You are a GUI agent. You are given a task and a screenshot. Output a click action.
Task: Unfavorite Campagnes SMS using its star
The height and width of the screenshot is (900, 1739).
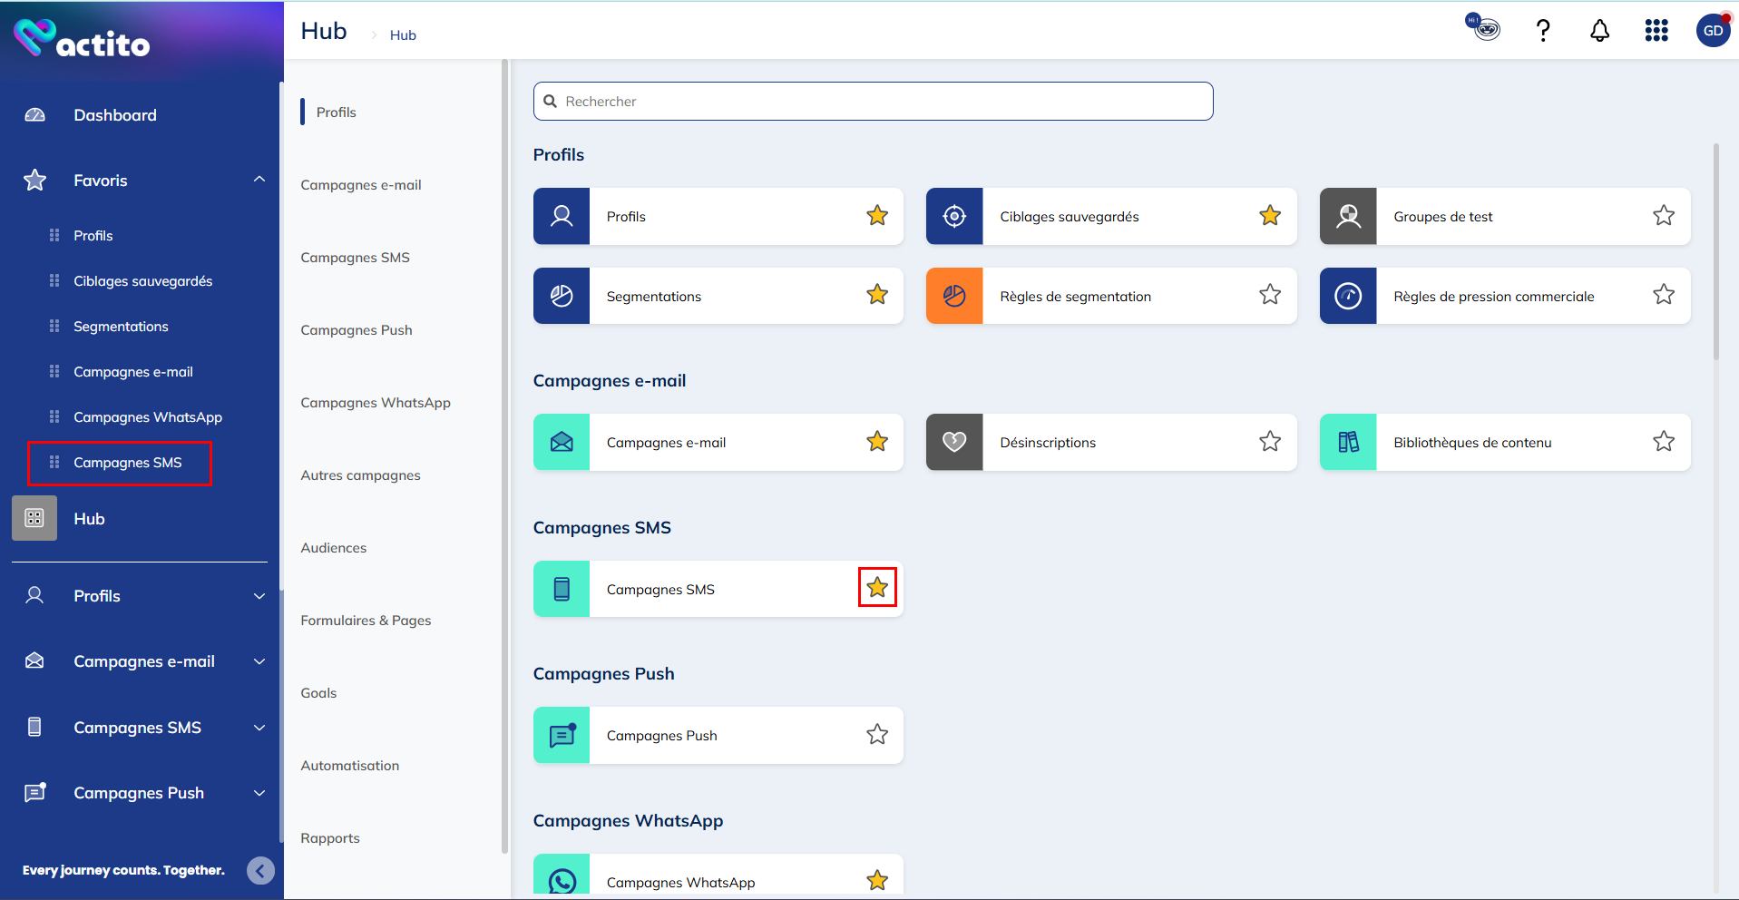pos(877,588)
